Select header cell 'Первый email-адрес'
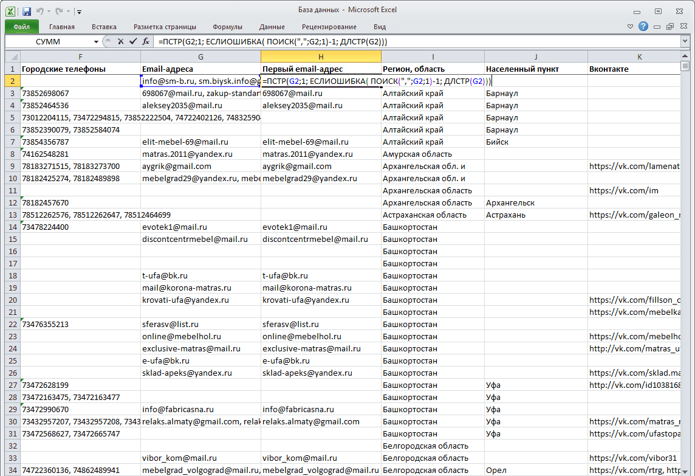This screenshot has width=695, height=476. 321,69
